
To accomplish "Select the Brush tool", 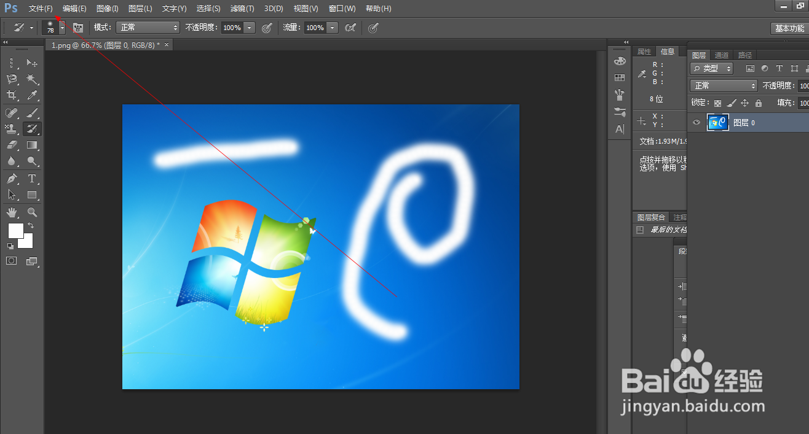I will coord(32,112).
